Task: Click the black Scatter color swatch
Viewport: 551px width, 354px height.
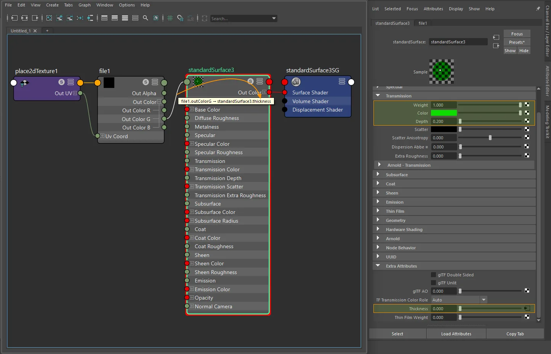Action: (x=444, y=129)
